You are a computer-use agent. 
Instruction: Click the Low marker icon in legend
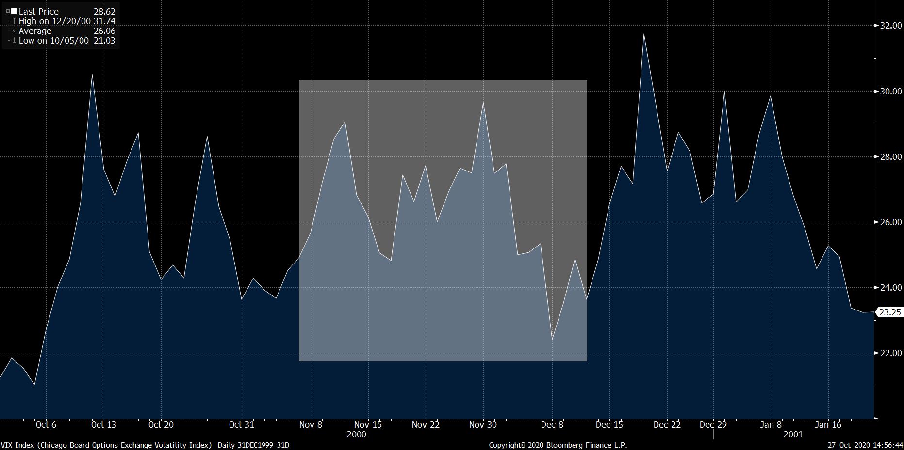14,41
